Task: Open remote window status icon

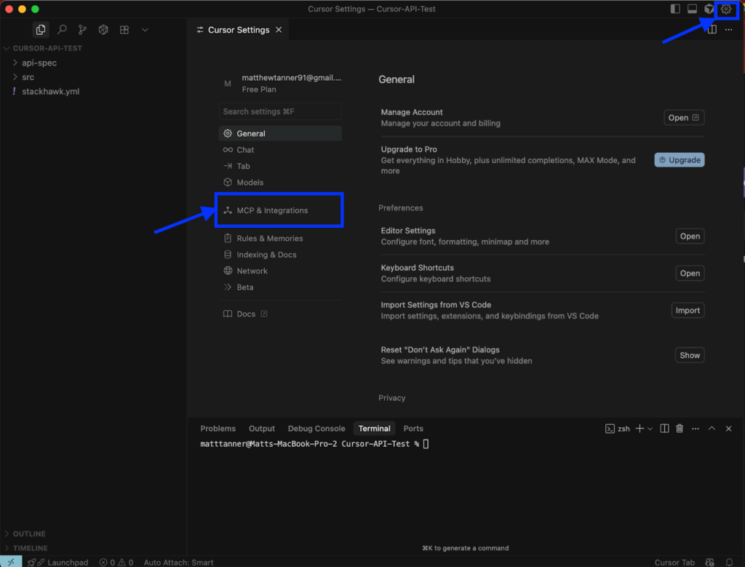Action: click(x=11, y=562)
